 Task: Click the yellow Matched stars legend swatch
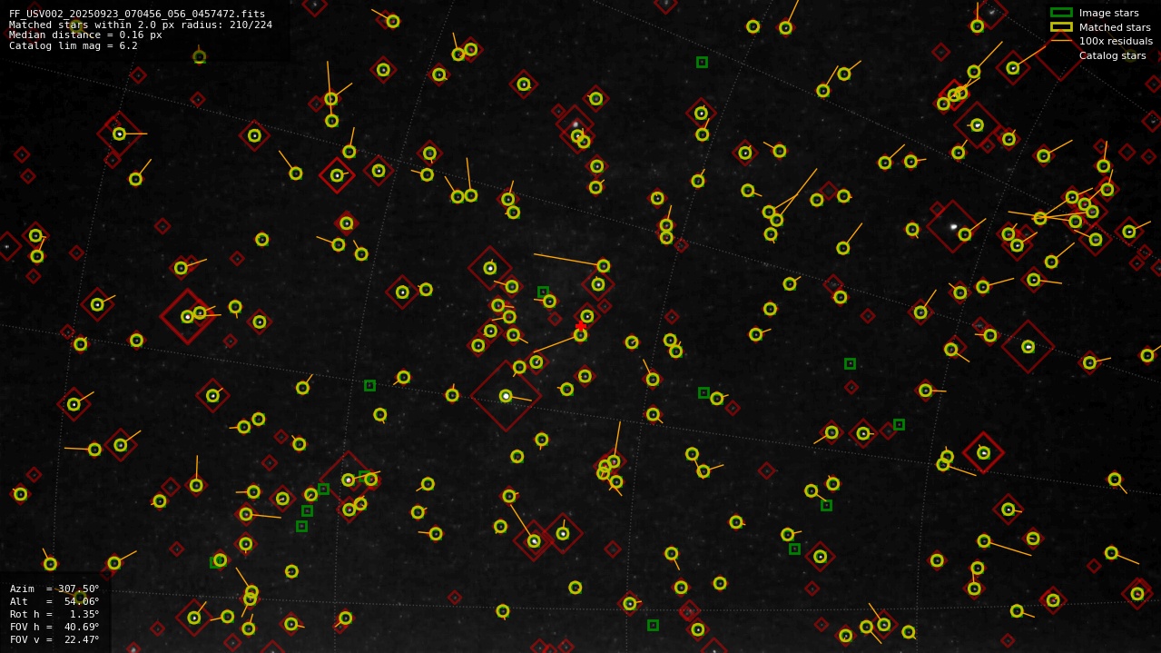point(1061,27)
